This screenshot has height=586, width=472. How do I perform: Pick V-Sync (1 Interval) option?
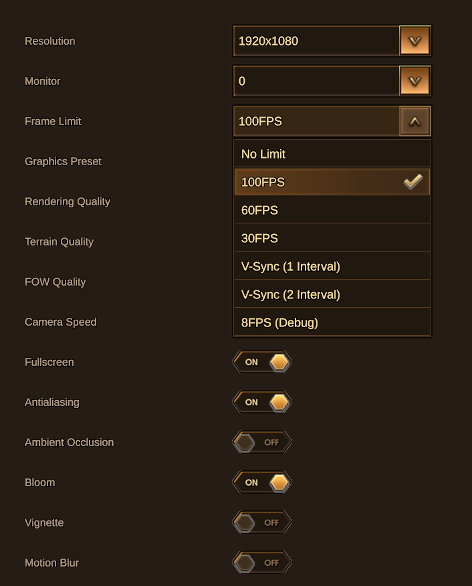click(332, 266)
